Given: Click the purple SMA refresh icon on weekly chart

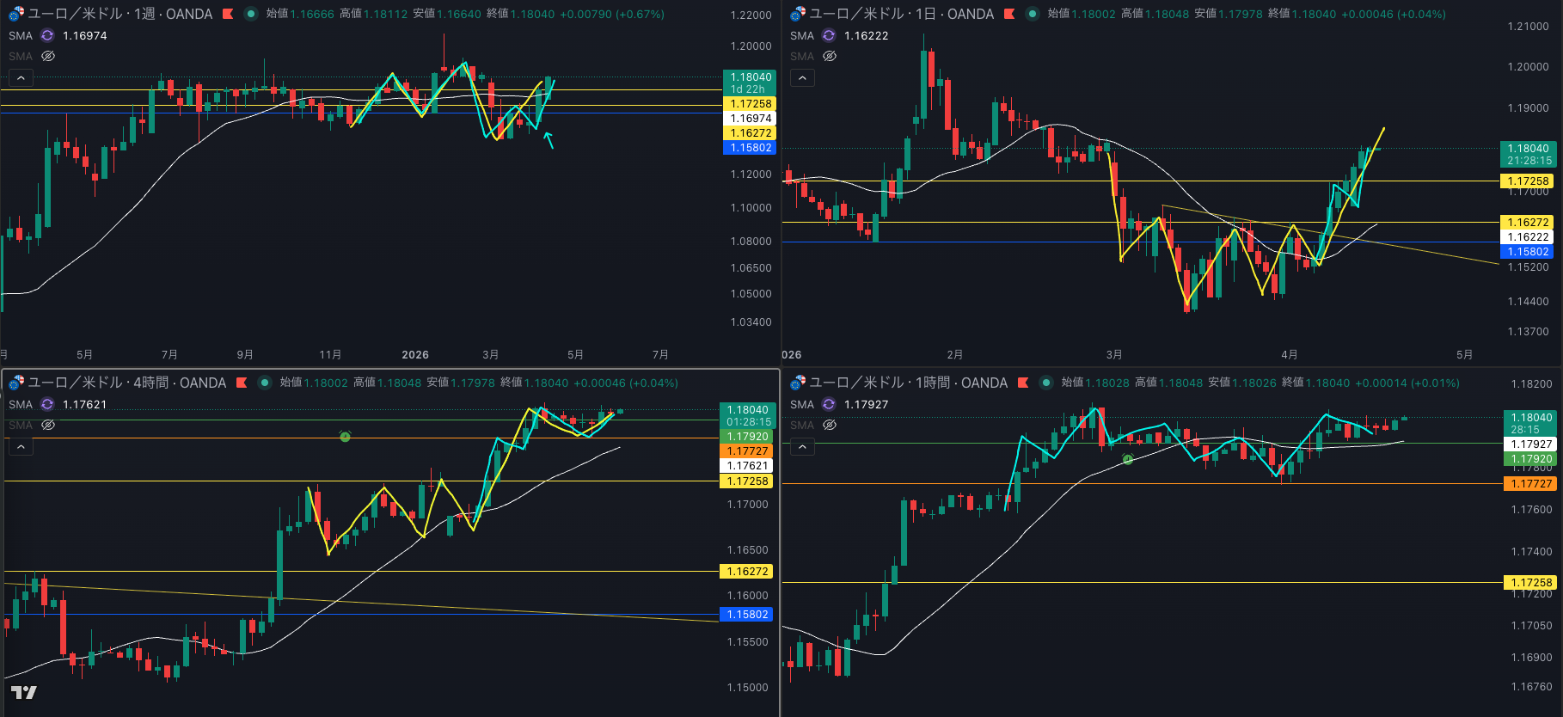Looking at the screenshot, I should (x=47, y=35).
